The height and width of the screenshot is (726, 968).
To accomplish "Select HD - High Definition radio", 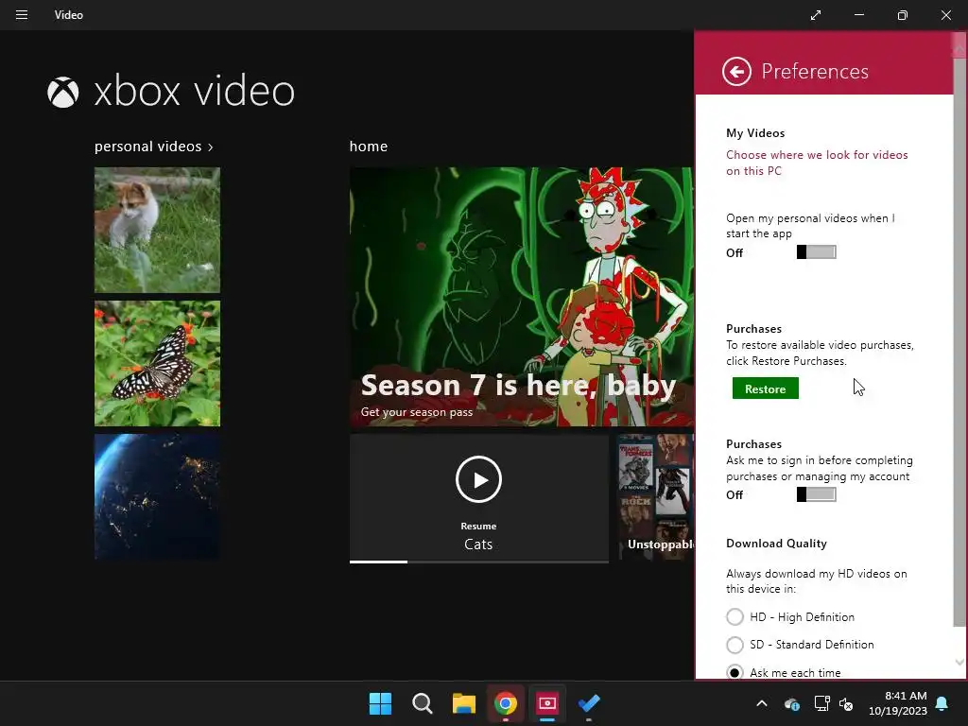I will pyautogui.click(x=735, y=616).
